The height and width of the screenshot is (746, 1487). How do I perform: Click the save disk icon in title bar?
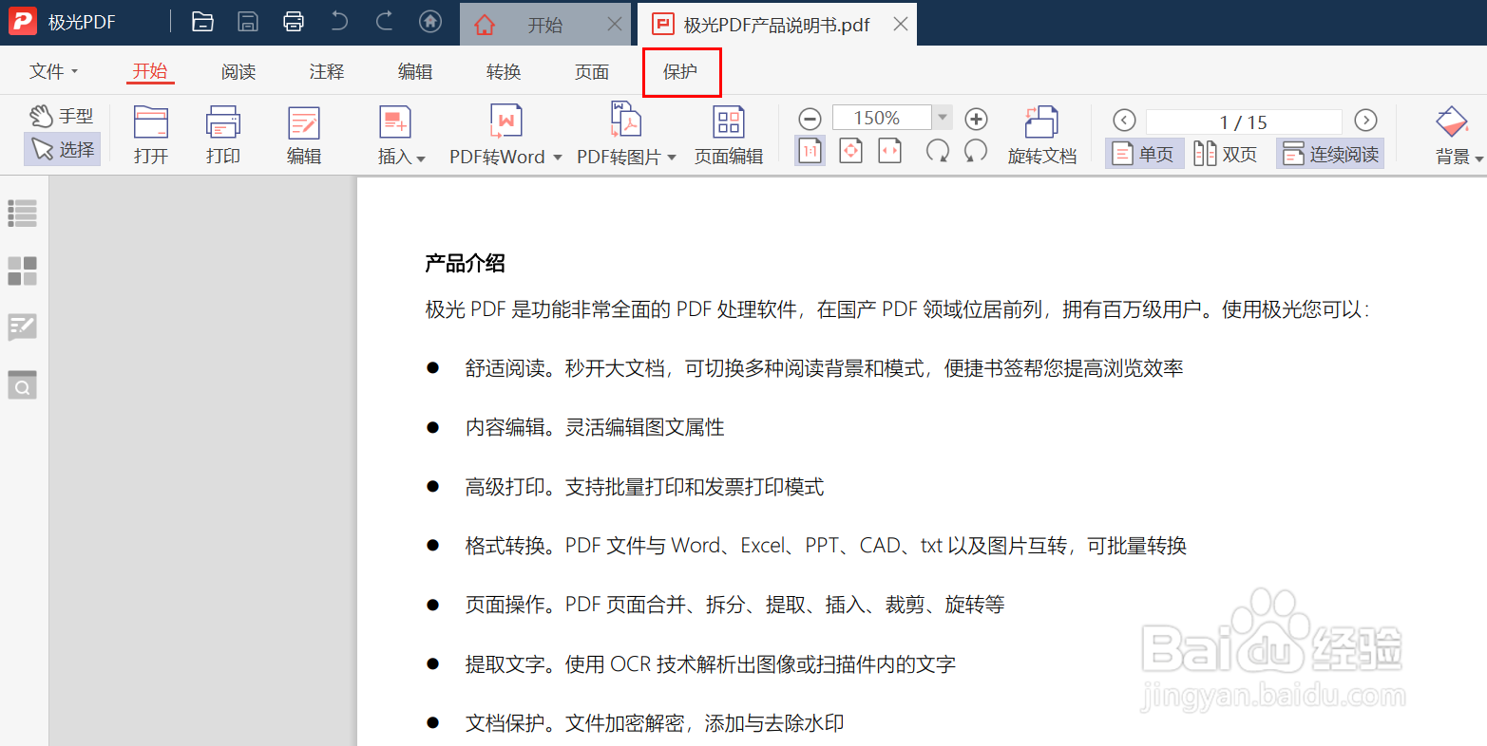(x=248, y=22)
